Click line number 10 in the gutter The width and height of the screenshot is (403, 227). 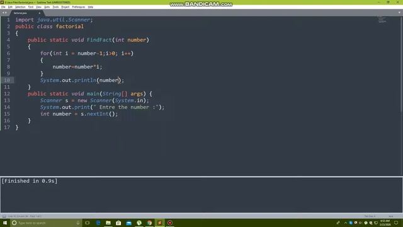pyautogui.click(x=7, y=80)
